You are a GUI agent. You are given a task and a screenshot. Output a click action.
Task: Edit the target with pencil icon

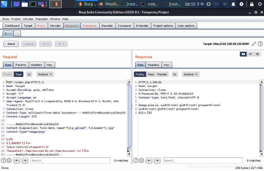[x=254, y=44]
